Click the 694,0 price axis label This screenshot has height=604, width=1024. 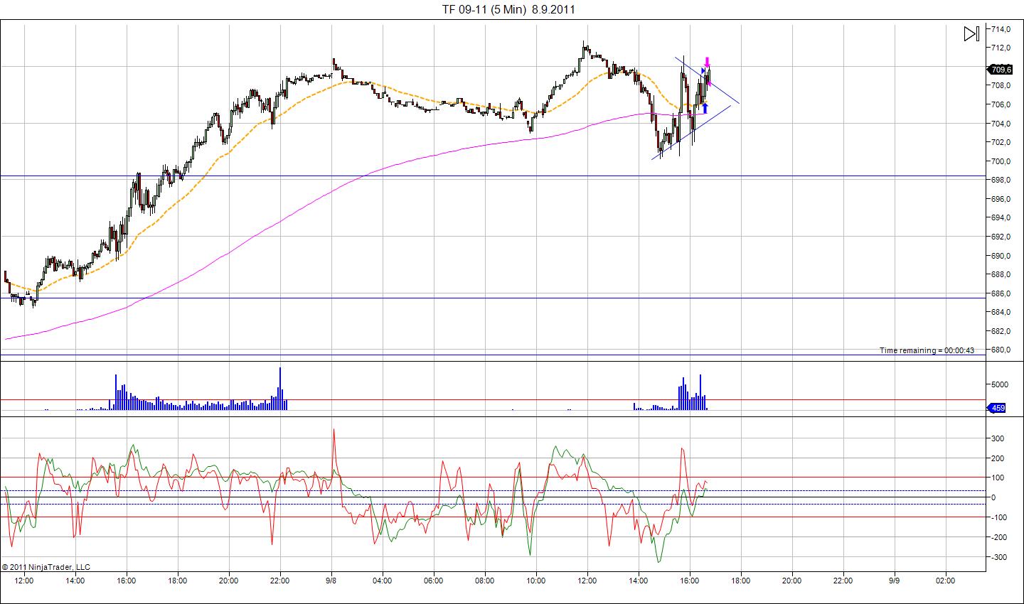tap(1001, 217)
